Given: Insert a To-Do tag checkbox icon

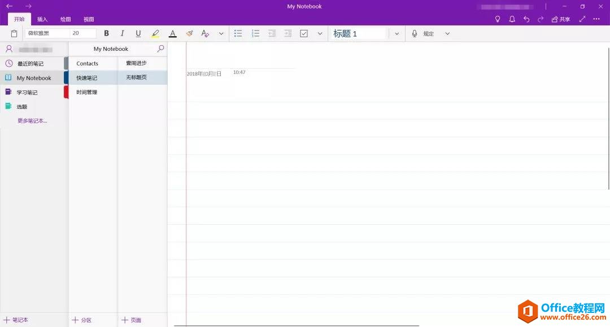Looking at the screenshot, I should (303, 33).
